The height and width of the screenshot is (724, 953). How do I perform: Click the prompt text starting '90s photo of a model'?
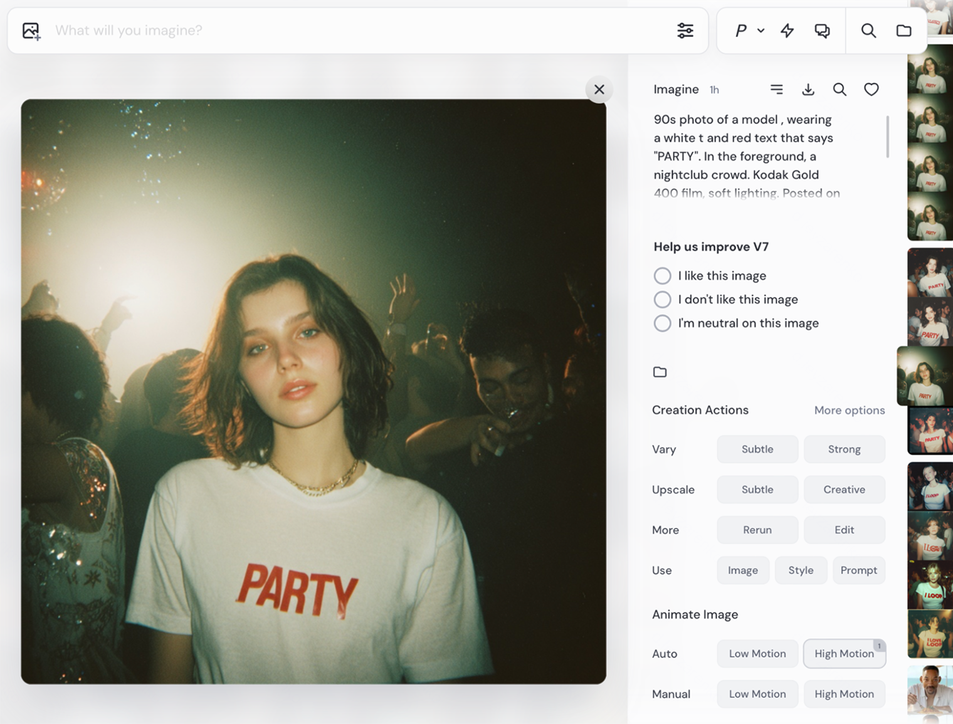point(746,156)
